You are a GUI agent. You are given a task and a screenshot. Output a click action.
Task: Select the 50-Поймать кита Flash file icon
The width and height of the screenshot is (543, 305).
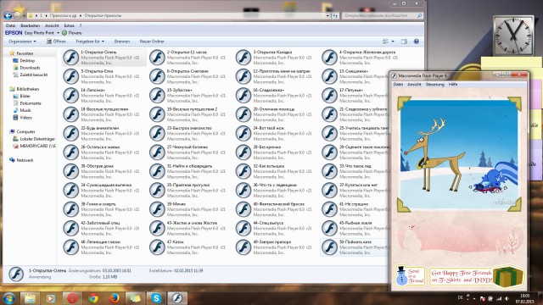pos(330,247)
